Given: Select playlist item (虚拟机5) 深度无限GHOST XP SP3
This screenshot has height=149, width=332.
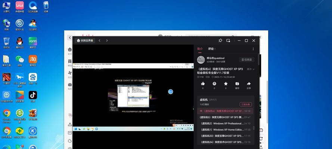Looking at the screenshot, I should pyautogui.click(x=225, y=117).
